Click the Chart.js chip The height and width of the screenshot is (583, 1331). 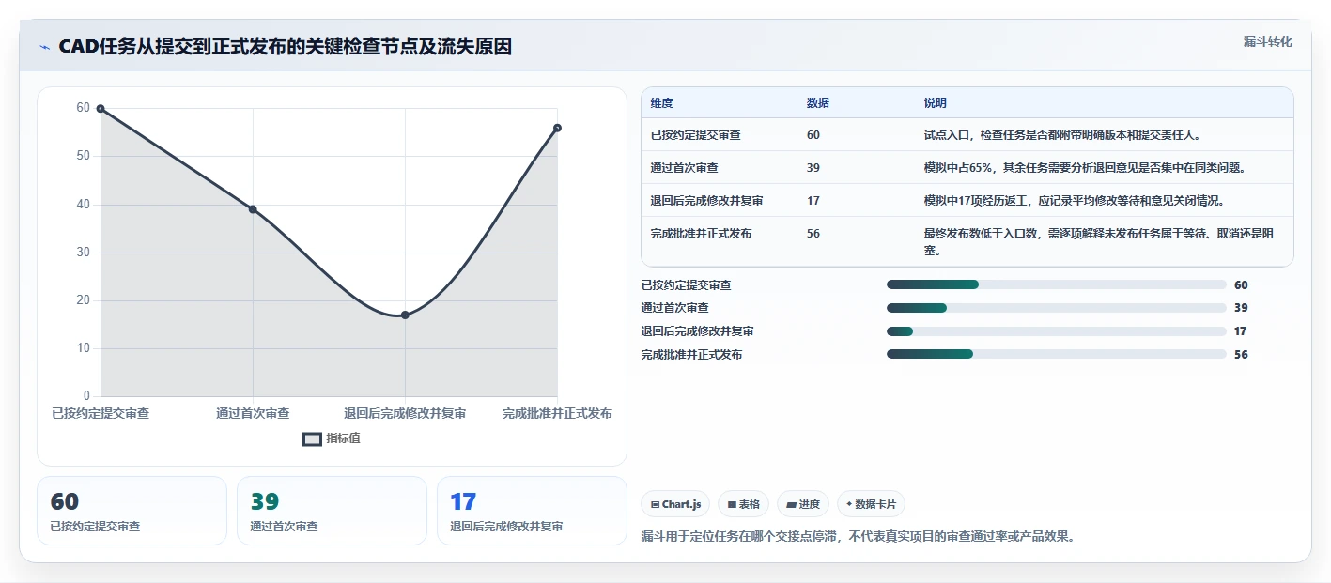click(x=675, y=504)
